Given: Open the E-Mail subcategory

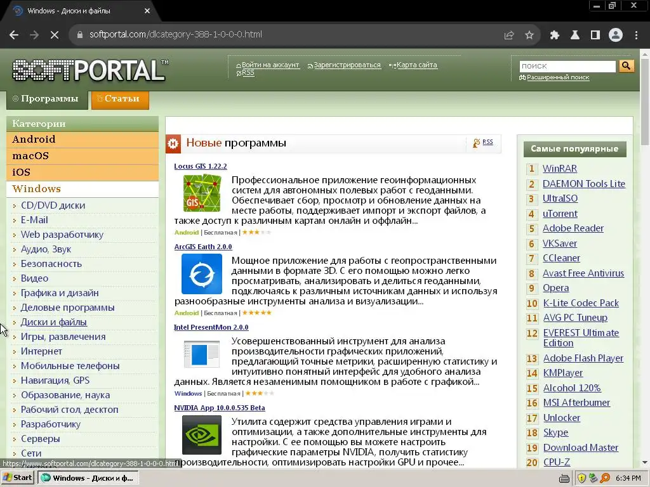Looking at the screenshot, I should (34, 220).
